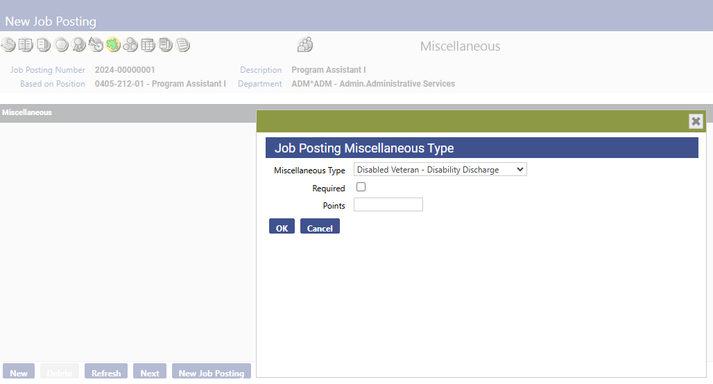The width and height of the screenshot is (713, 384).
Task: Confirm with the OK button
Action: coord(282,226)
